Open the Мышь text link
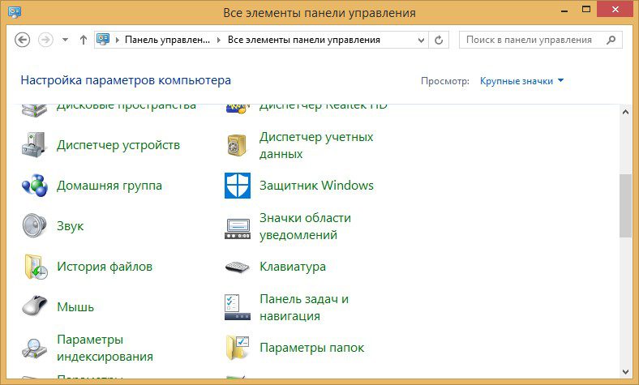639x385 pixels. tap(75, 306)
